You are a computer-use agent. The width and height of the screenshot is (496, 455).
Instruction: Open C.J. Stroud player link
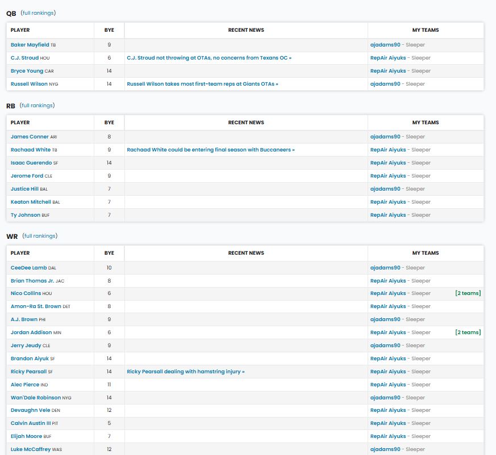(x=24, y=58)
